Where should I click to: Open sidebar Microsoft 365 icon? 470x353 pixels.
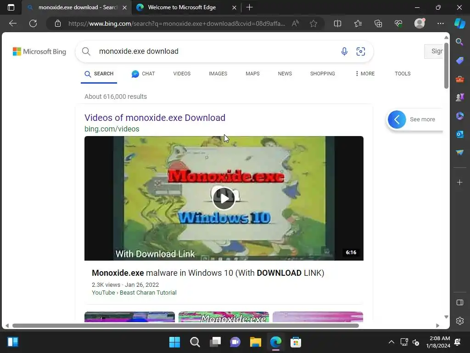point(459,116)
